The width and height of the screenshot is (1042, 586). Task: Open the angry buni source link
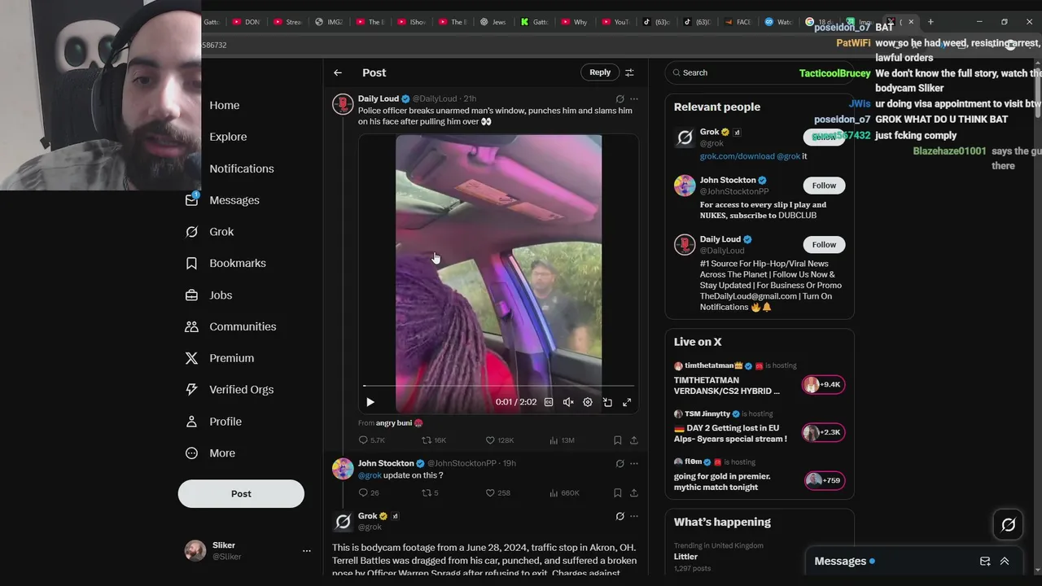pyautogui.click(x=399, y=423)
